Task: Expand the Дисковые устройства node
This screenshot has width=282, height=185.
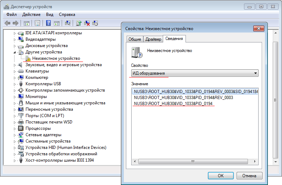Action: (15, 46)
